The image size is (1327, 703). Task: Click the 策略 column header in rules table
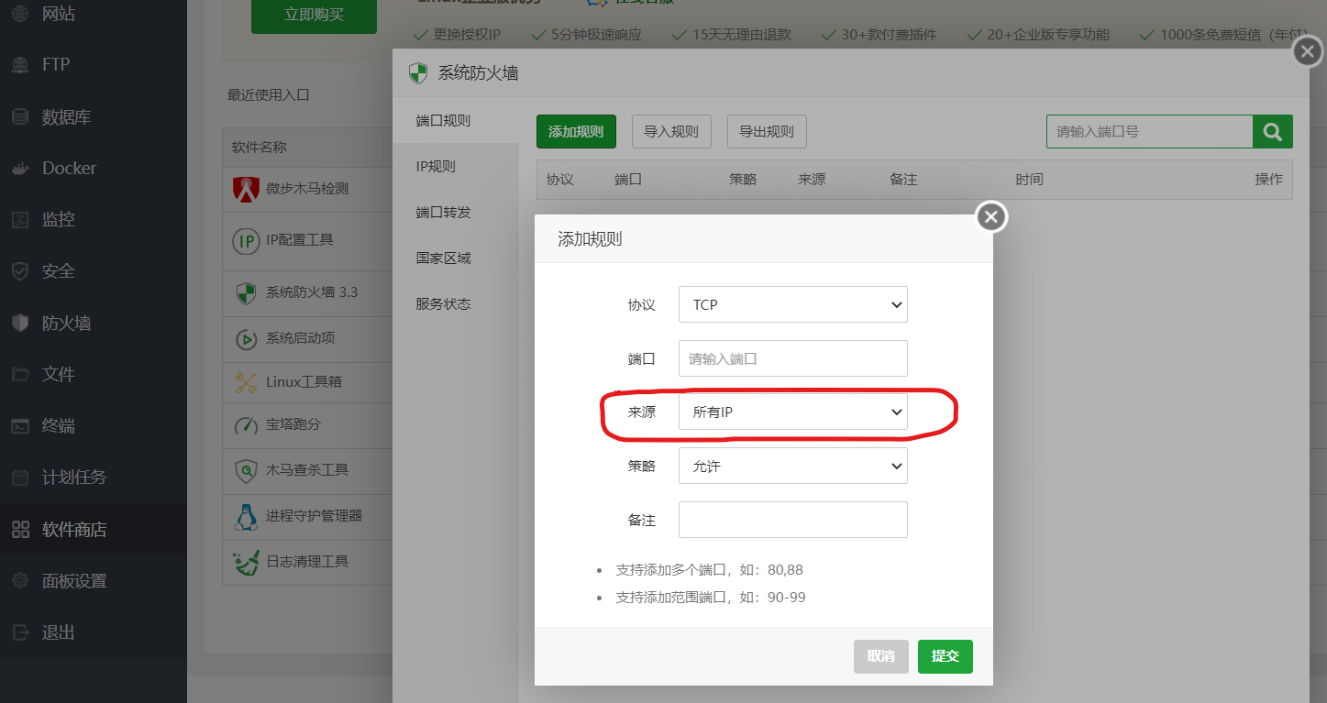744,180
